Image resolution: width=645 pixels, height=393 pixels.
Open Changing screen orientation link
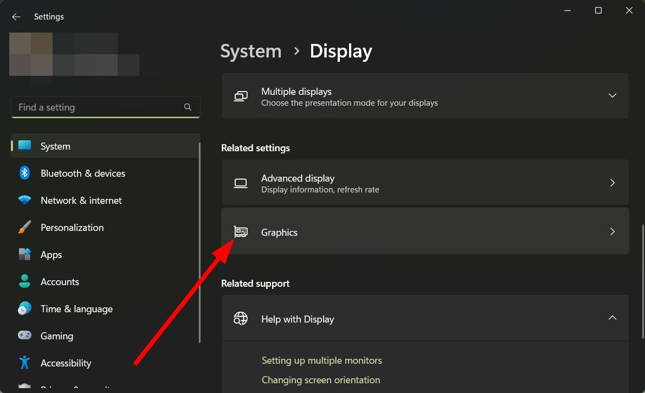pyautogui.click(x=320, y=380)
